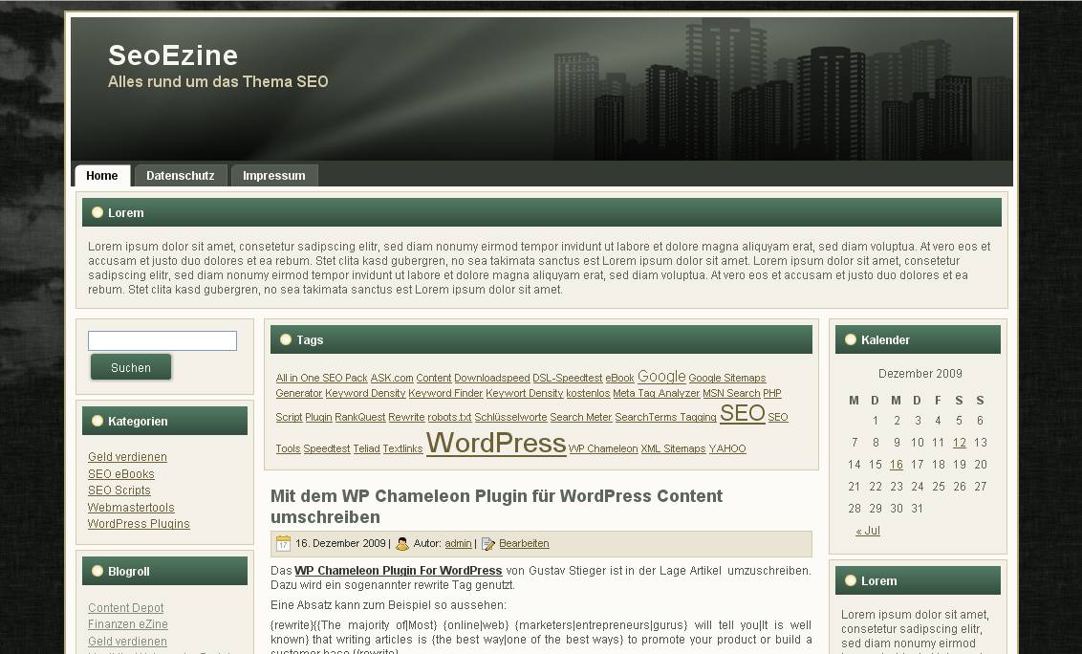Select the ASK.com tag
The width and height of the screenshot is (1082, 654).
pyautogui.click(x=392, y=378)
